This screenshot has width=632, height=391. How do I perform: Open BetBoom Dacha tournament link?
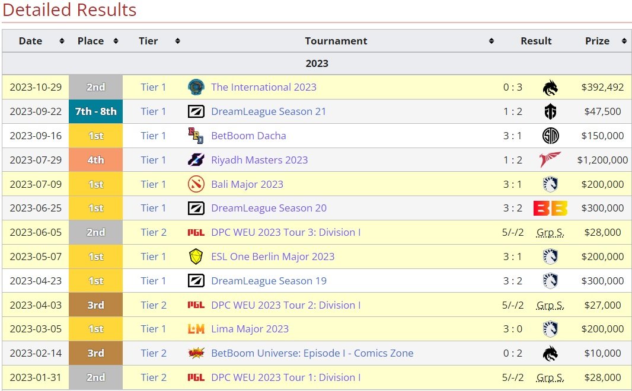pyautogui.click(x=248, y=136)
